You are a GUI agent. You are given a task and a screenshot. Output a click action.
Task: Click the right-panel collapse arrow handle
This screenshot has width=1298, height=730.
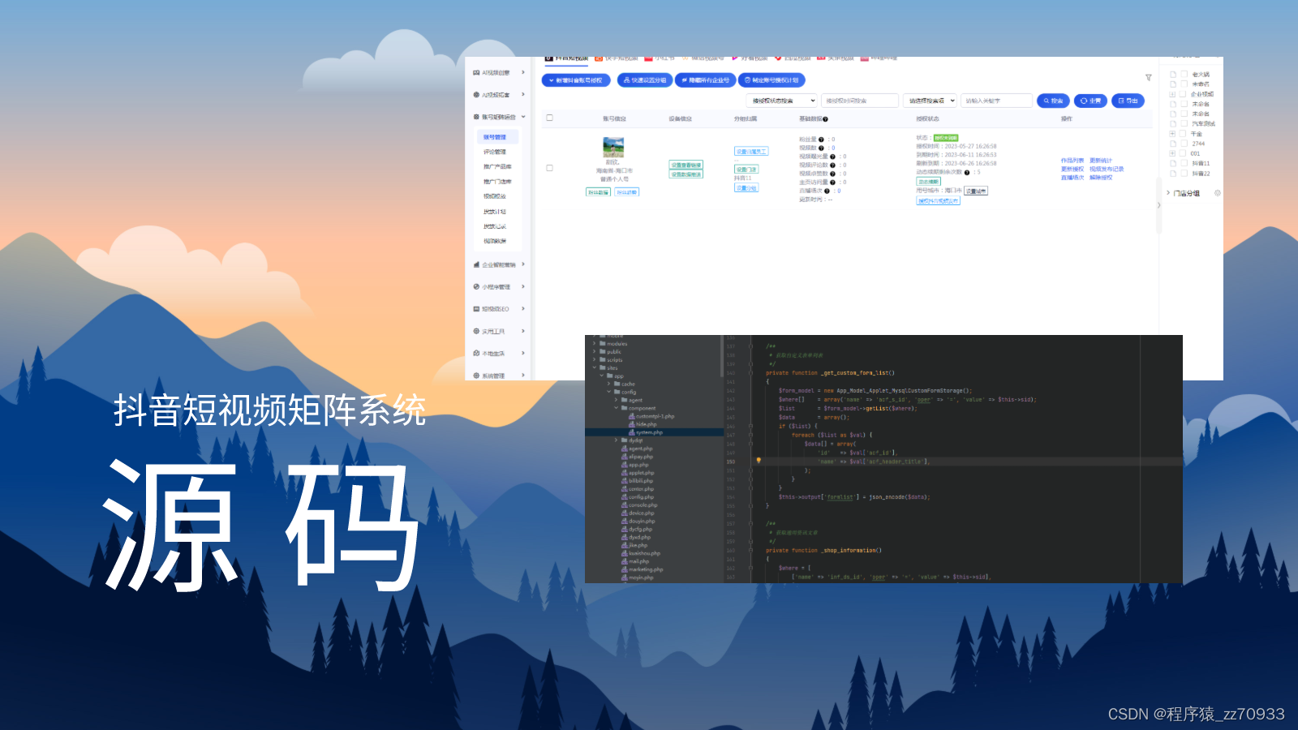(1158, 205)
